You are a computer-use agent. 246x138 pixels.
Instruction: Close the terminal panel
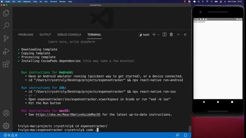(185, 34)
